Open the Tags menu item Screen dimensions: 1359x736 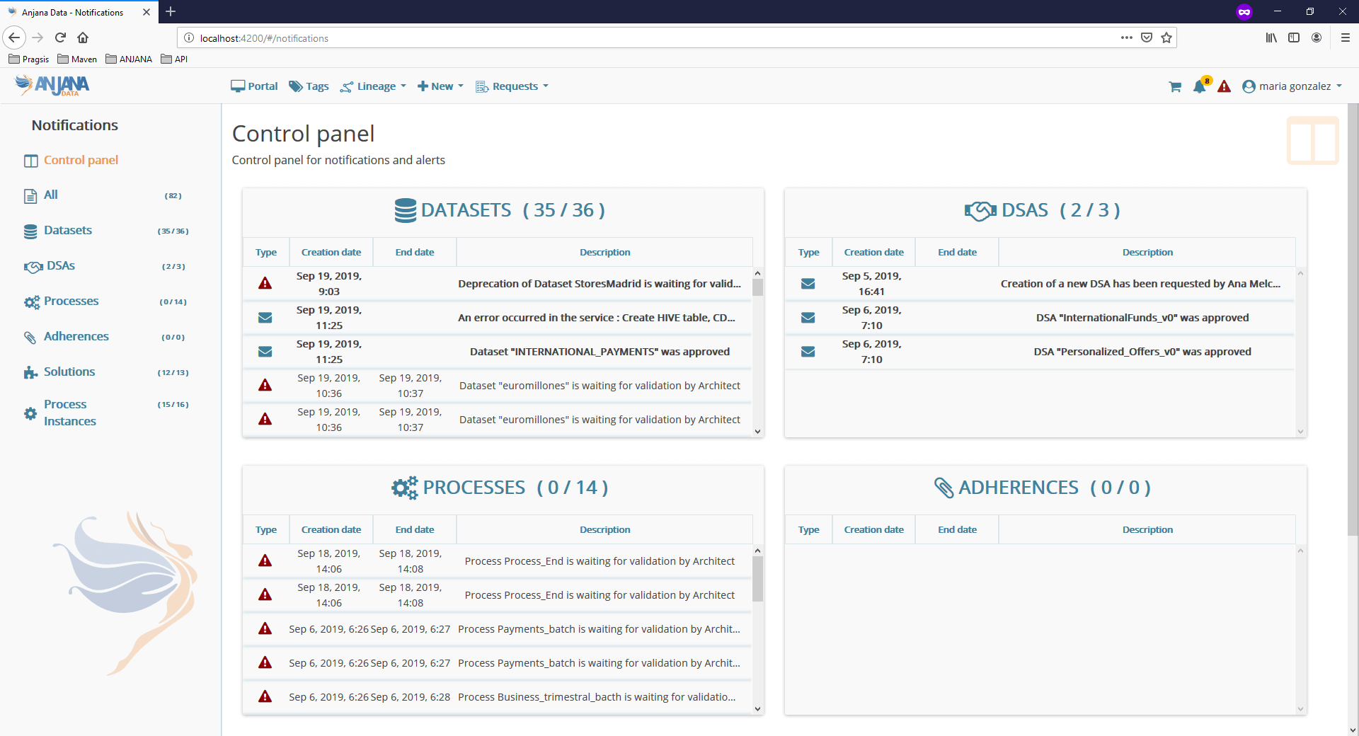click(309, 86)
